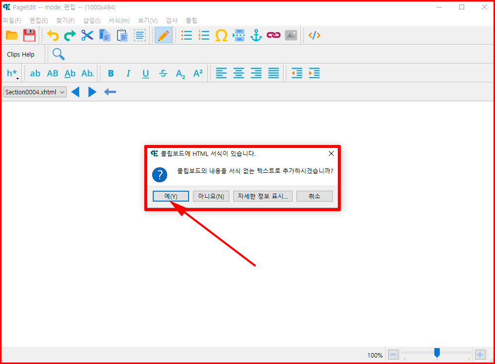495x364 pixels.
Task: Click the open file folder icon
Action: 12,35
